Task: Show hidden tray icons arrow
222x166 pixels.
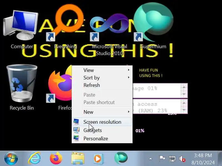Action: click(x=150, y=159)
